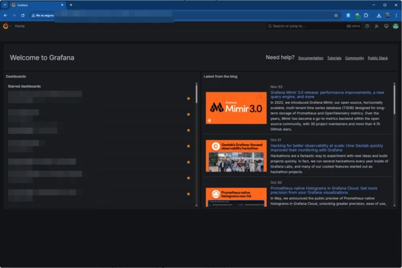Click the cloud icon on the Prometheus thumbnail
402x268 pixels.
(x=216, y=194)
